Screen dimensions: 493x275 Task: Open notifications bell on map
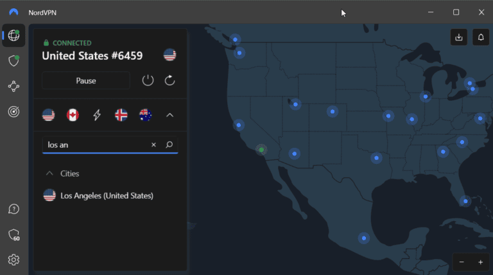pyautogui.click(x=481, y=37)
